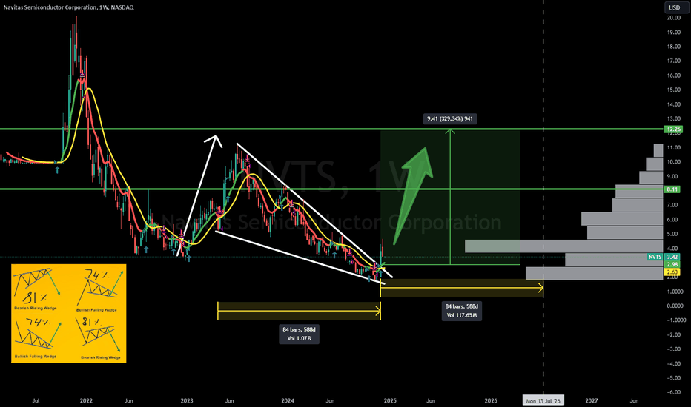The height and width of the screenshot is (407, 691).
Task: Click Jul on the time axis
Action: click(x=36, y=401)
